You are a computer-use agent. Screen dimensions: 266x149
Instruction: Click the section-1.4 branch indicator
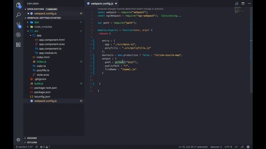[24, 147]
